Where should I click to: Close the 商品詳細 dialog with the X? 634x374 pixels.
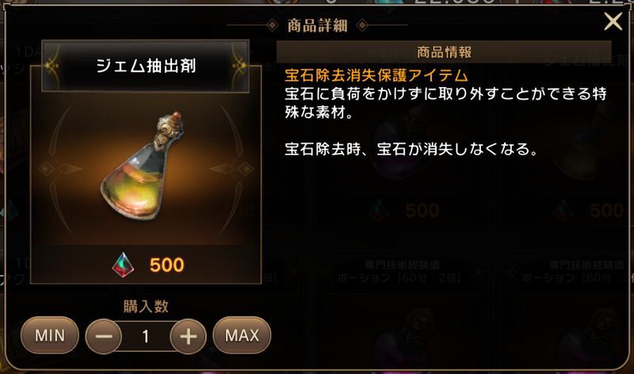(x=613, y=21)
